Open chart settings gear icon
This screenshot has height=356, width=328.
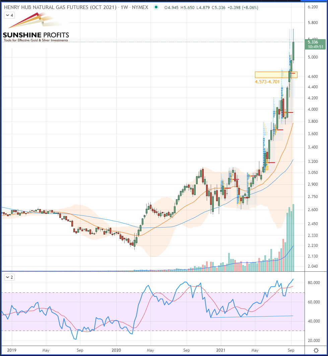[316, 350]
